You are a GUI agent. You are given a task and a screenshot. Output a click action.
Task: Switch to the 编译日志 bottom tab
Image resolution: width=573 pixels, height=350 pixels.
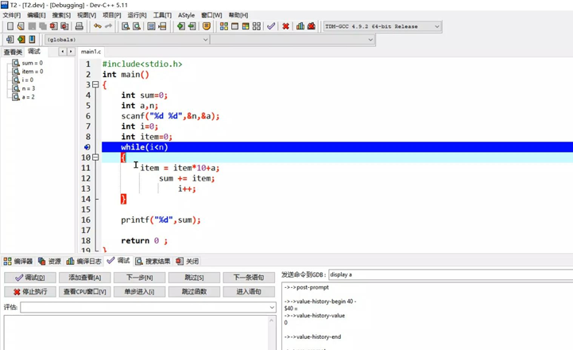click(84, 261)
